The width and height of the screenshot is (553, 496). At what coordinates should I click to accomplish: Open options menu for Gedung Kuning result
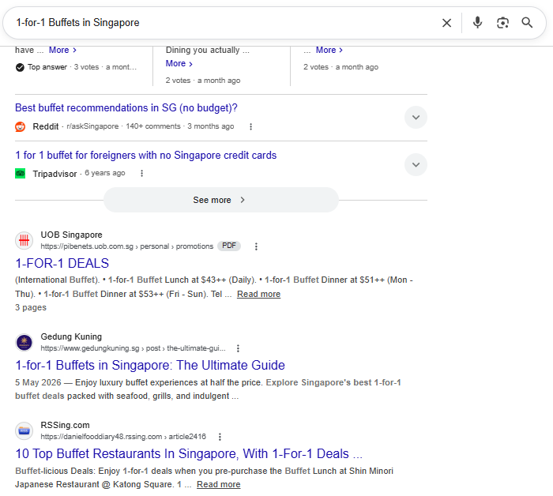click(238, 348)
